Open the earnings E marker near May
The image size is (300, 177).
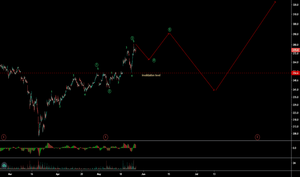(x=106, y=137)
